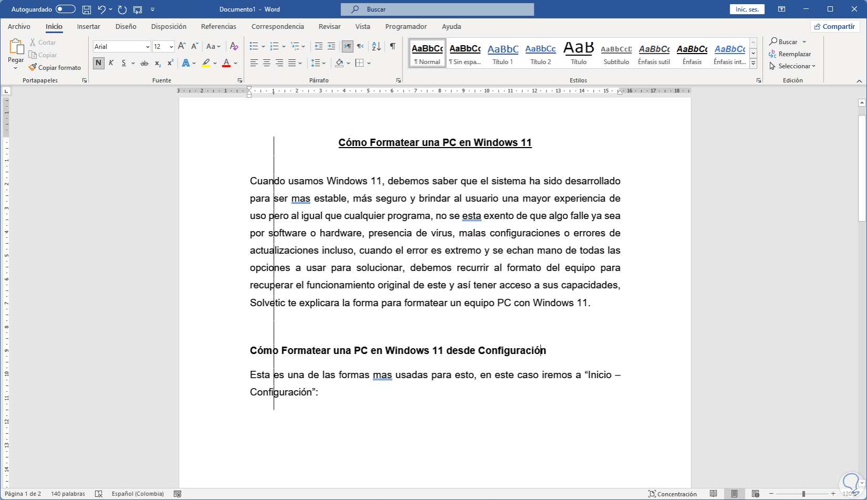Open the Reemplazar replace tool

pyautogui.click(x=790, y=54)
